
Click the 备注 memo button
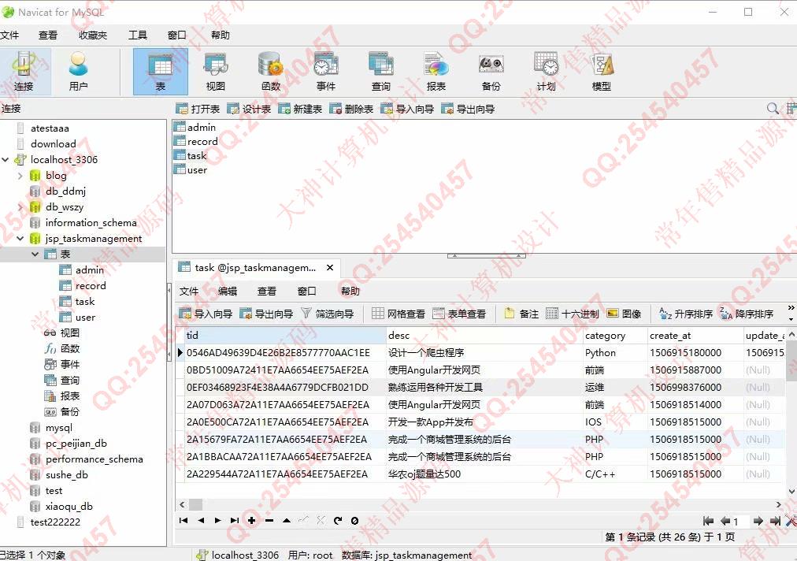521,314
